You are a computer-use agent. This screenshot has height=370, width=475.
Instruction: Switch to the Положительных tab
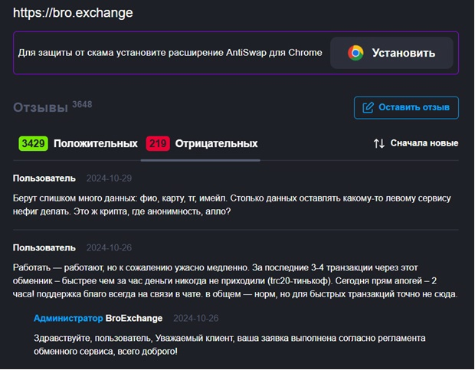97,143
